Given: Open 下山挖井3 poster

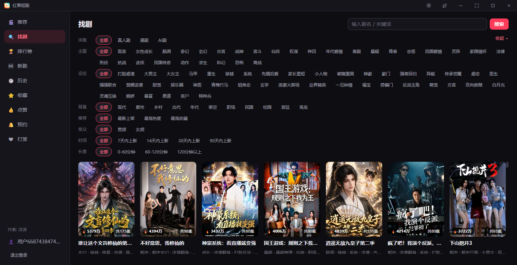Looking at the screenshot, I should coord(478,199).
